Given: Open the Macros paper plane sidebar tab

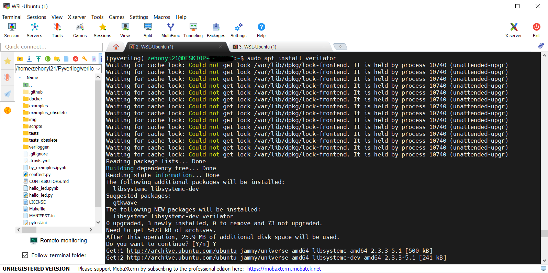Looking at the screenshot, I should click(x=8, y=94).
